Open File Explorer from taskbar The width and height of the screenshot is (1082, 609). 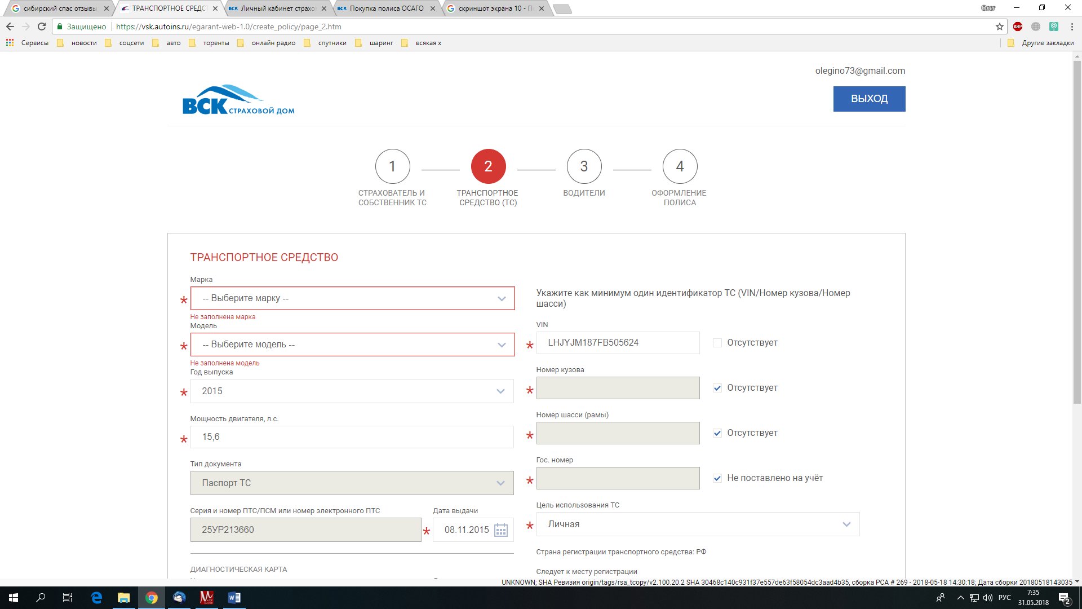click(124, 598)
